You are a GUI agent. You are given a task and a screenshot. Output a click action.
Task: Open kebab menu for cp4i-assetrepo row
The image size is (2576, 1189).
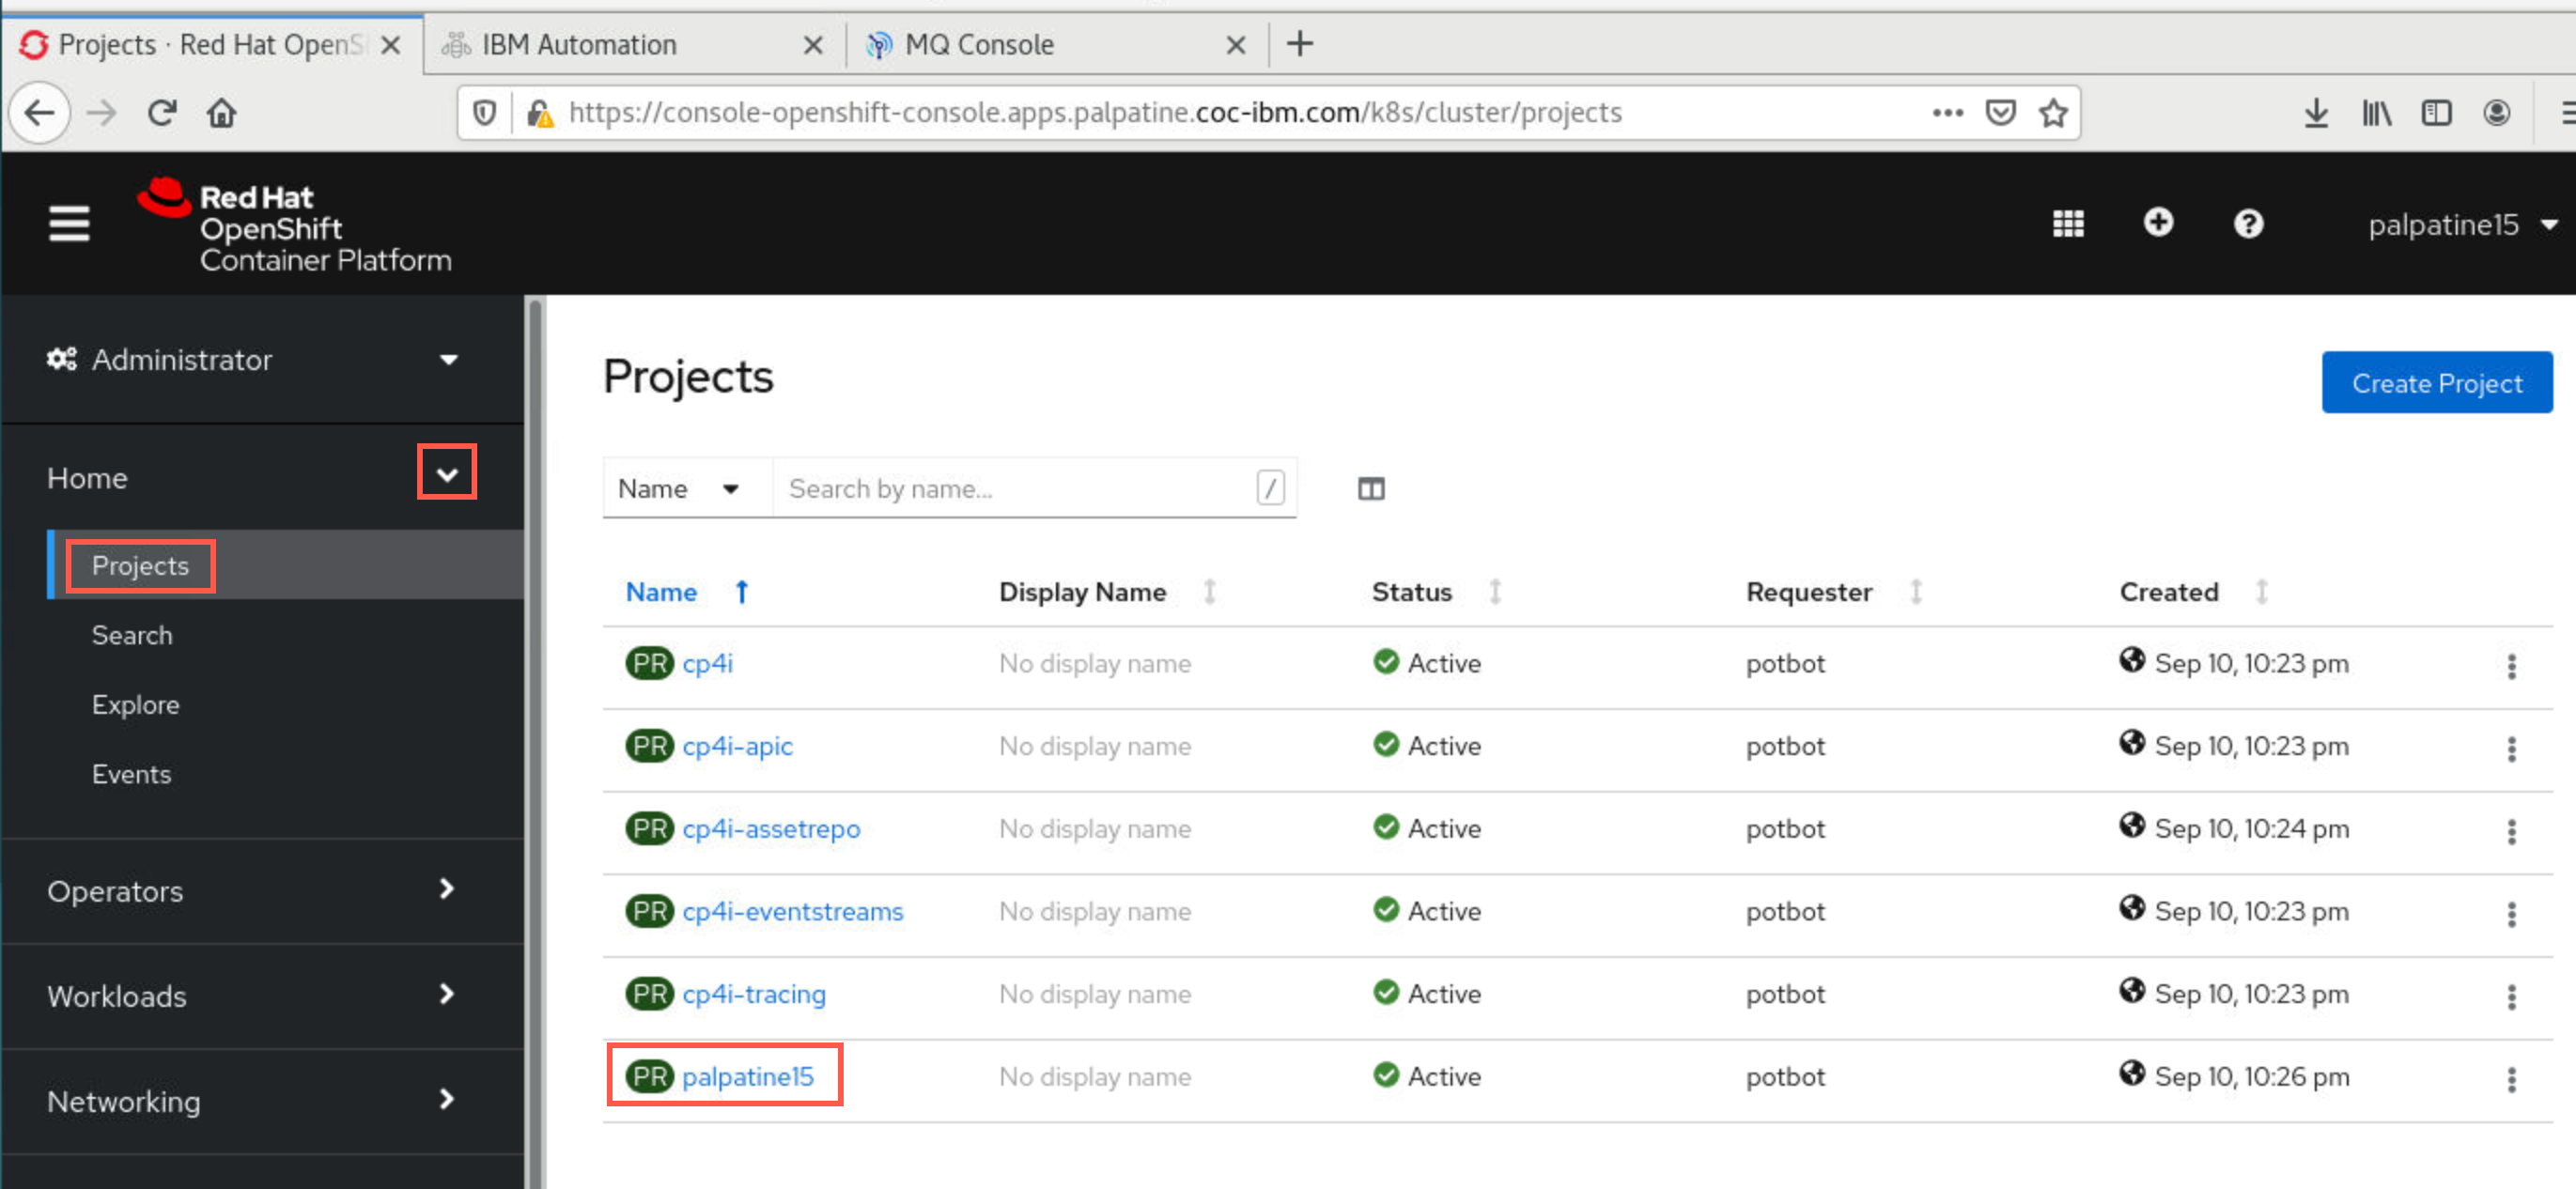point(2510,832)
